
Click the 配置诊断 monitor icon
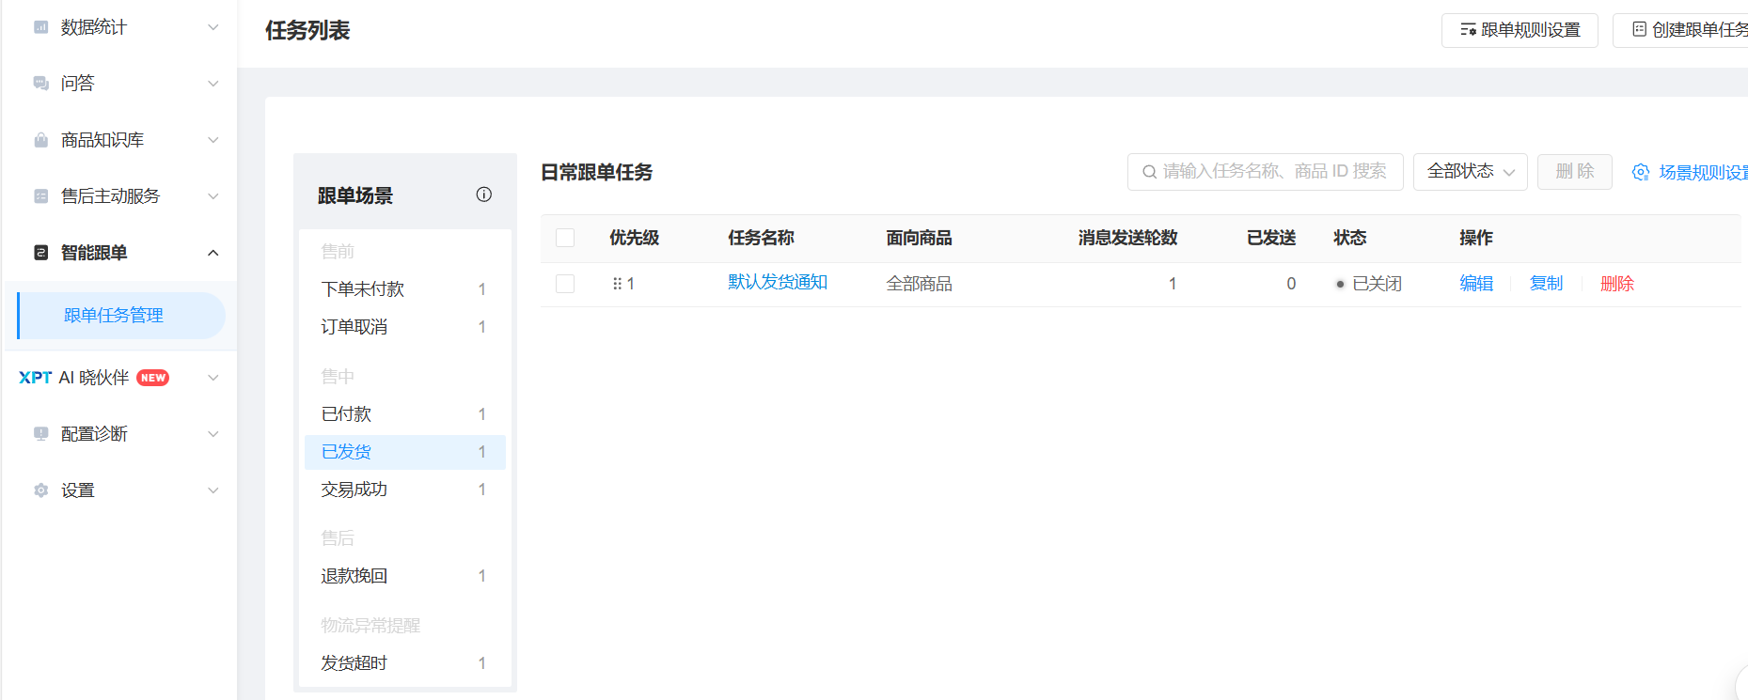click(x=40, y=434)
